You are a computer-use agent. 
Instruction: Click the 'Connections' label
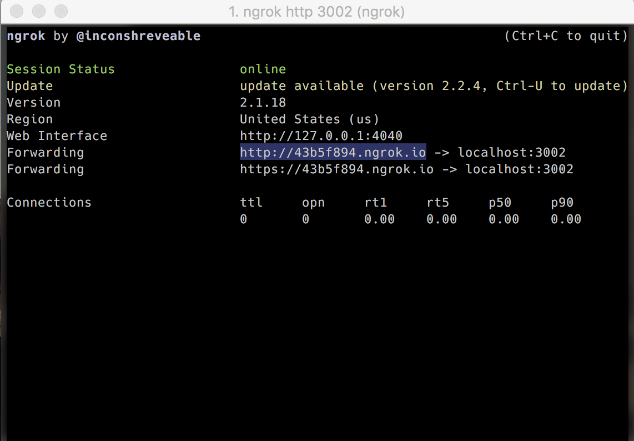[49, 202]
